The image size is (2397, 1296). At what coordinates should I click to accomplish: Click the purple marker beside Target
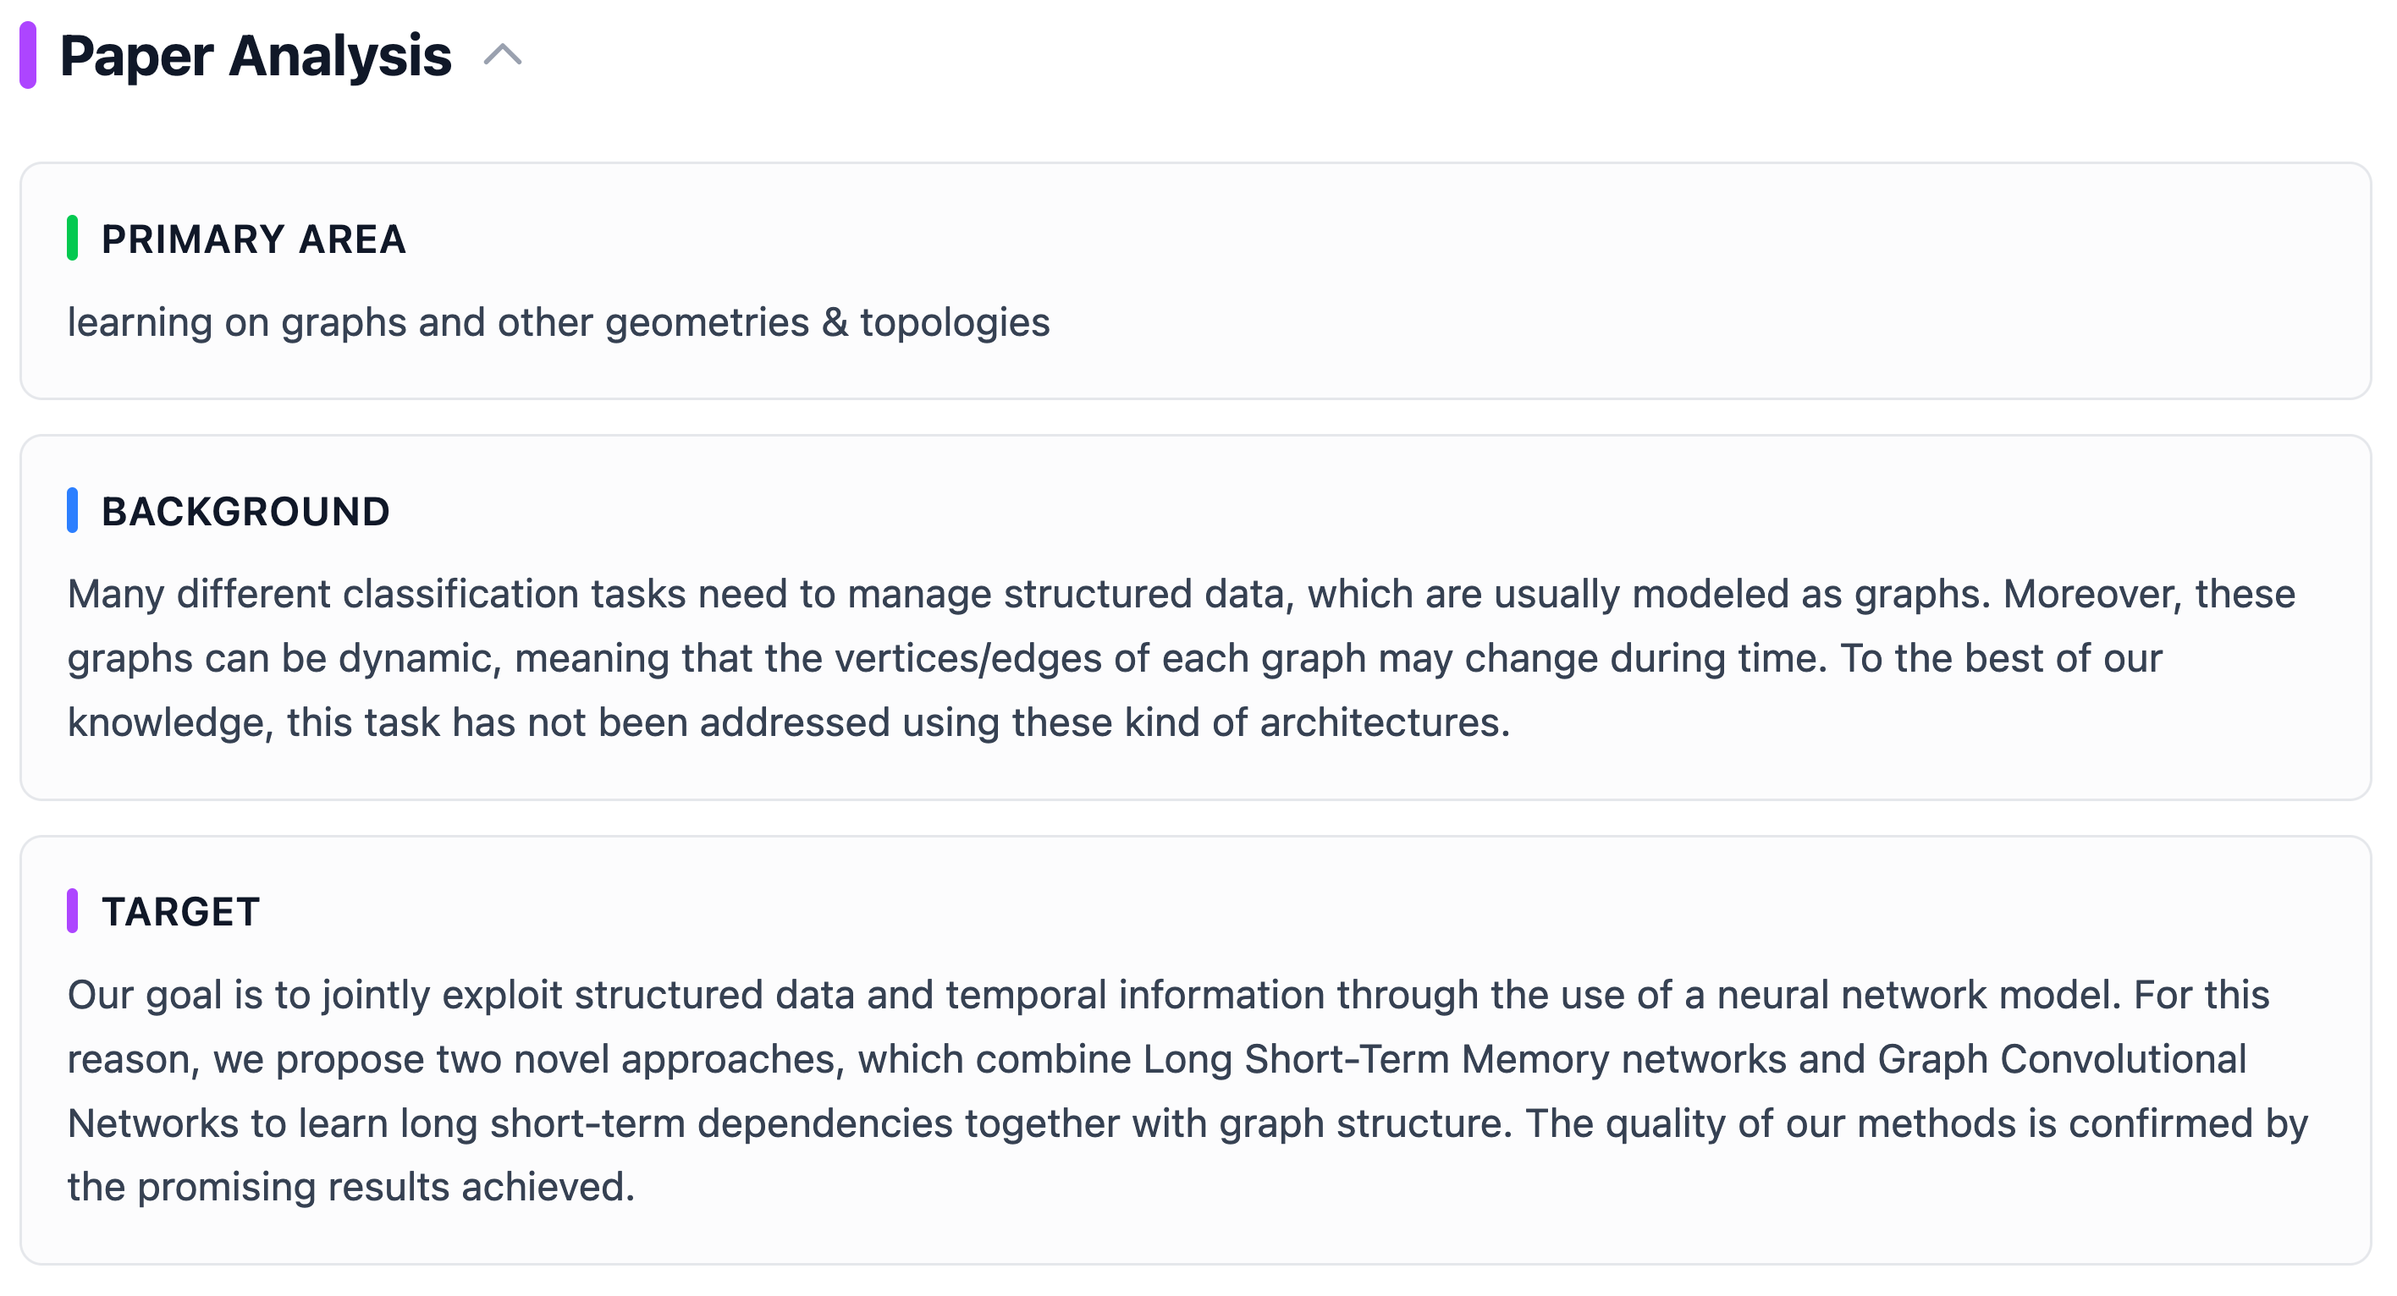tap(73, 911)
